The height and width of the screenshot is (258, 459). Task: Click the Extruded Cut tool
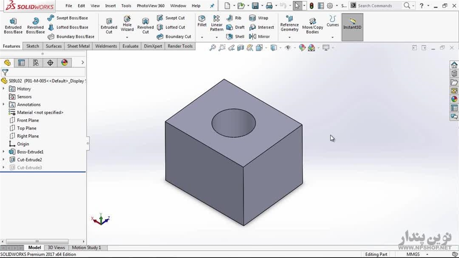[x=109, y=25]
